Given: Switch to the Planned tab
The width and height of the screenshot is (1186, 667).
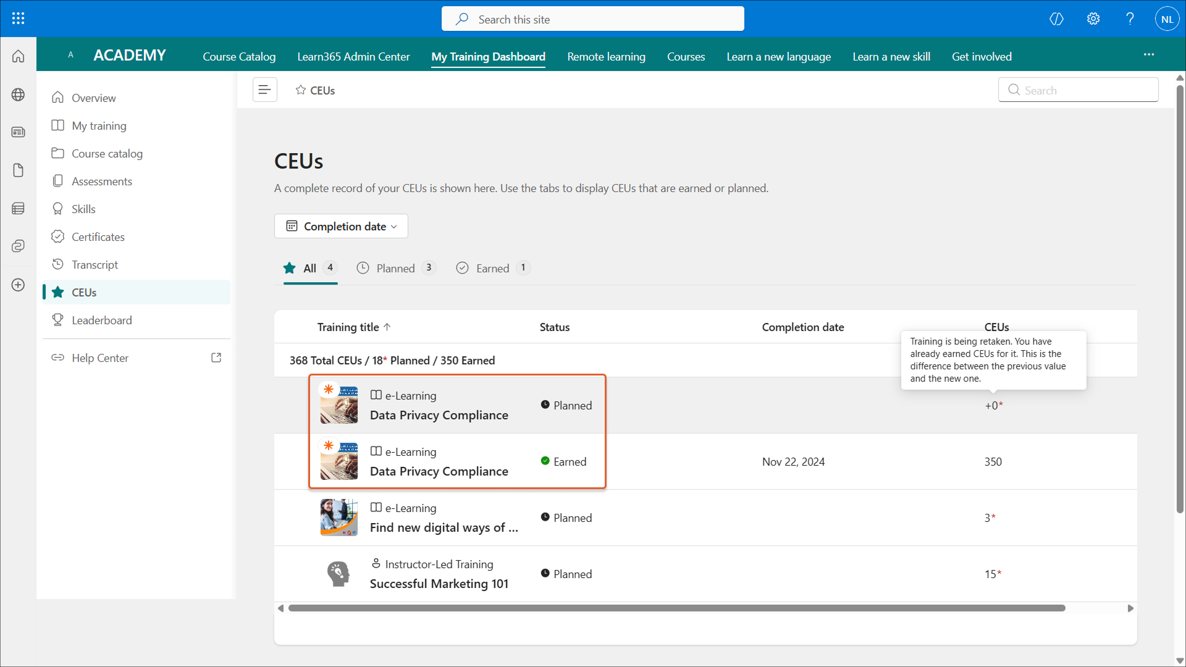Looking at the screenshot, I should [x=395, y=268].
